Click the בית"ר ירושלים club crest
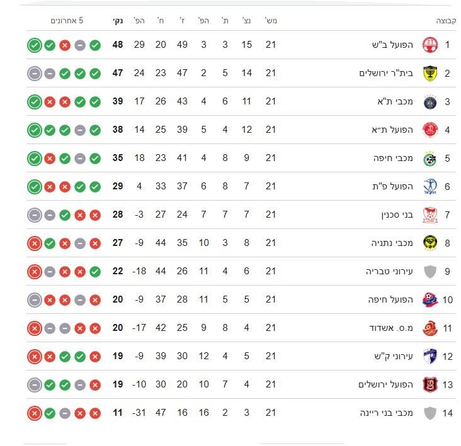Image resolution: width=461 pixels, height=446 pixels. 430,73
